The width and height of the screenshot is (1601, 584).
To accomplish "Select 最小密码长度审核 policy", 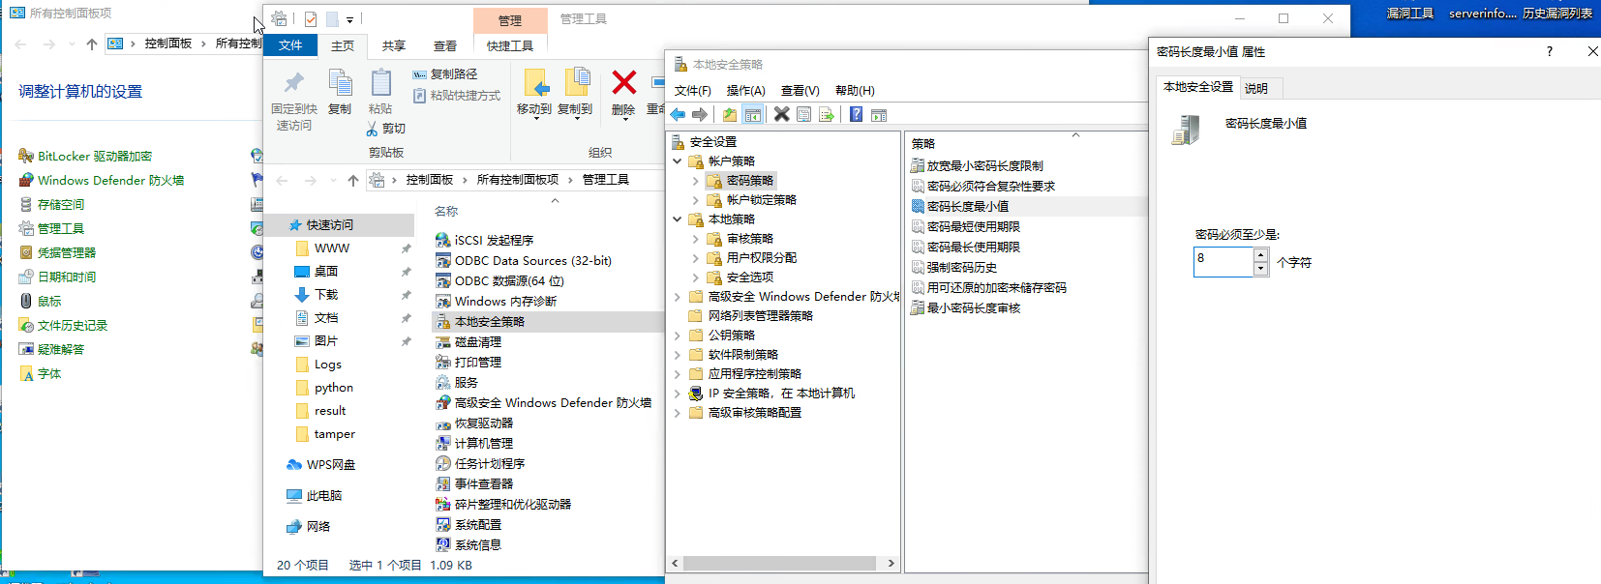I will (966, 307).
